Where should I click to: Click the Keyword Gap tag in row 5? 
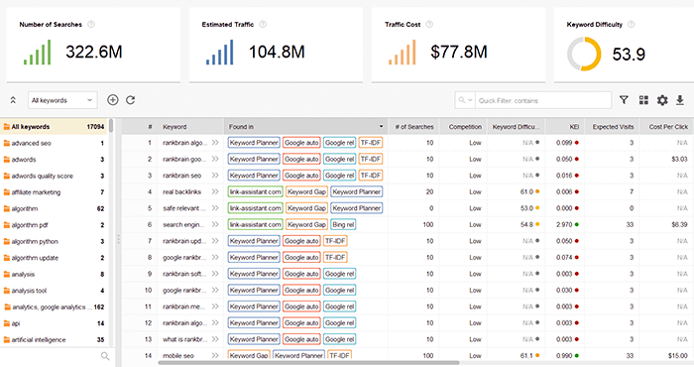click(x=306, y=208)
